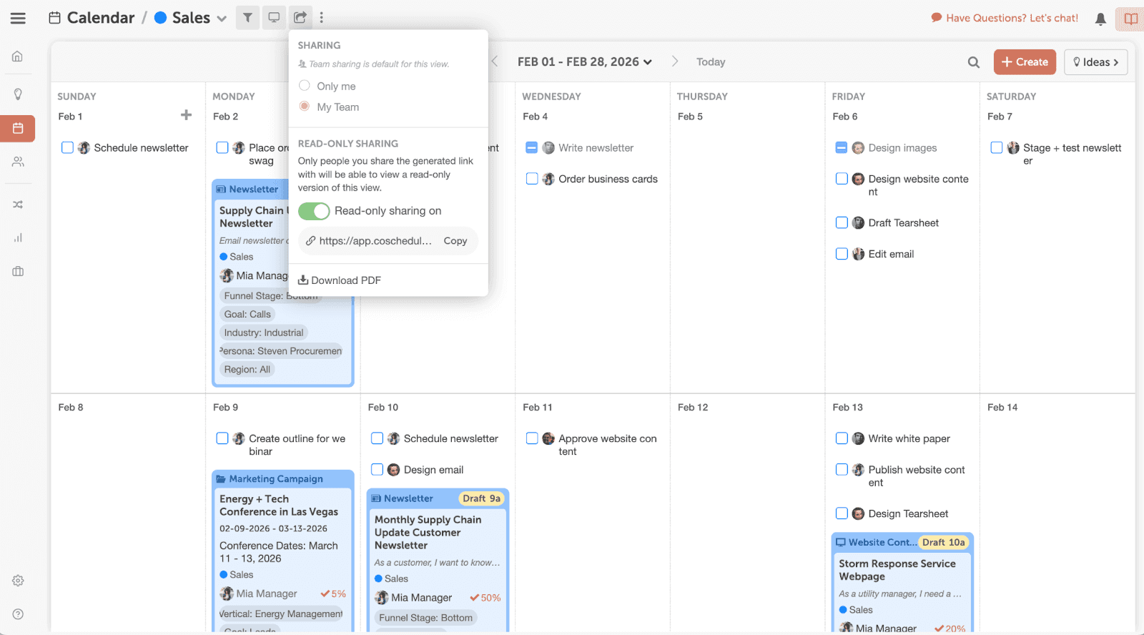Screen dimensions: 1144x635
Task: Check the Stage + test newsletter task
Action: click(997, 147)
